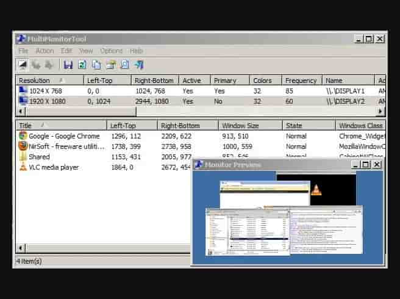
Task: Sort monitors by the Primary column header
Action: point(230,81)
